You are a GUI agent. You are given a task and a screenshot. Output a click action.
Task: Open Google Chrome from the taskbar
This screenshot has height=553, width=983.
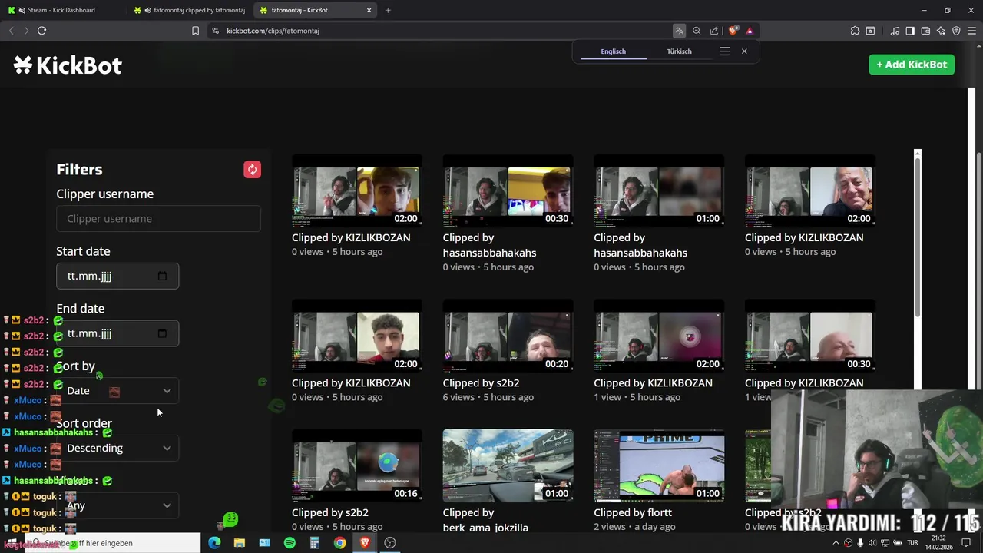339,543
